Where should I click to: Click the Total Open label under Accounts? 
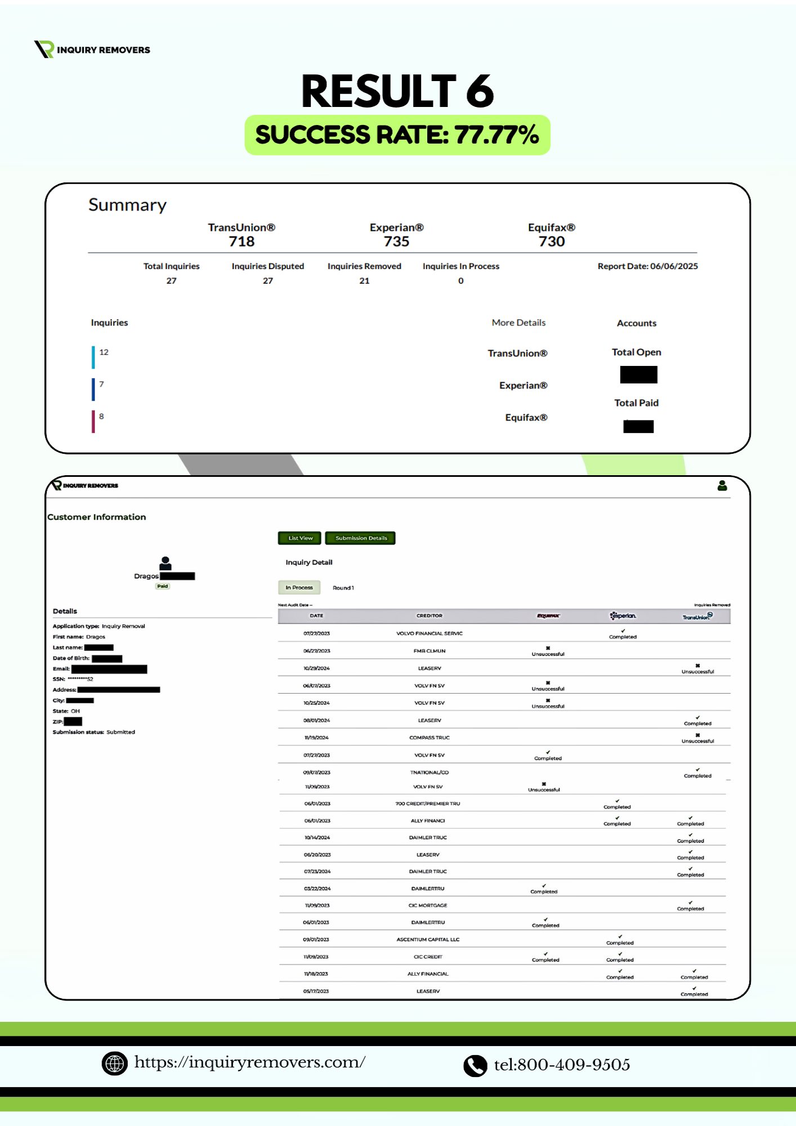click(637, 352)
